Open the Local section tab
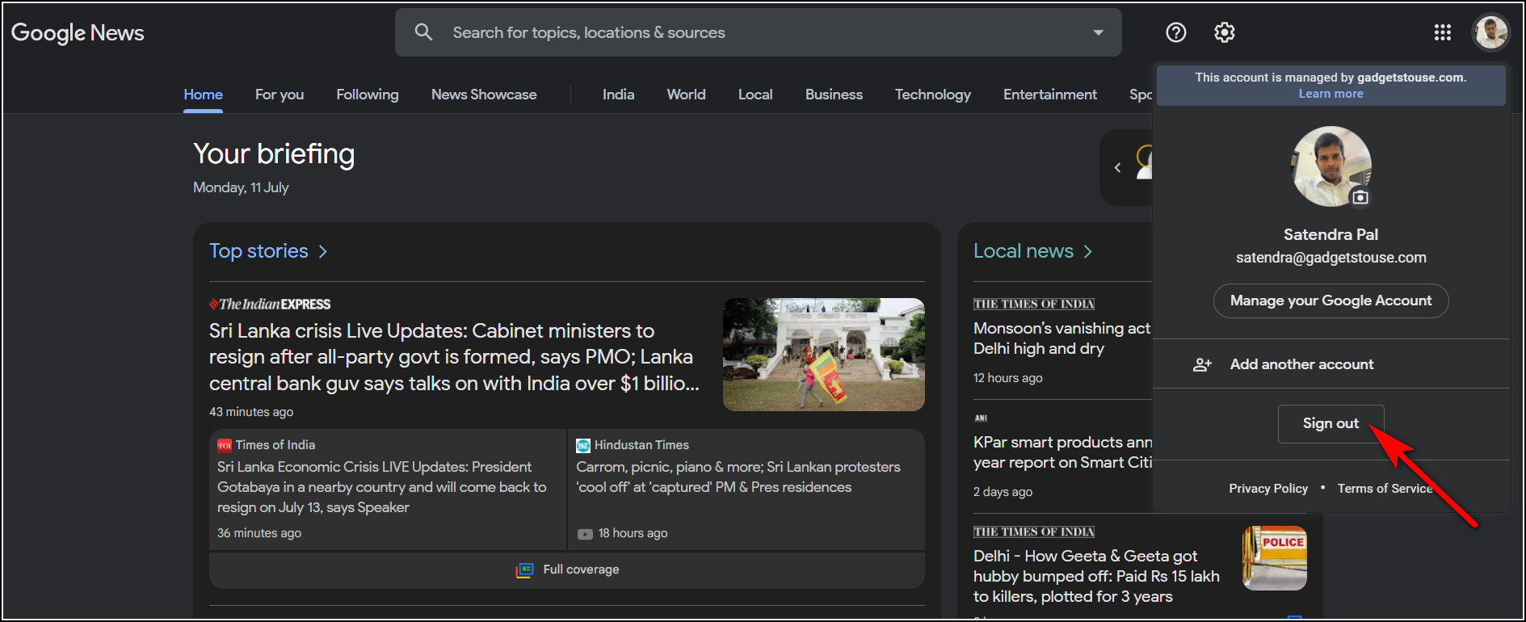 click(755, 95)
